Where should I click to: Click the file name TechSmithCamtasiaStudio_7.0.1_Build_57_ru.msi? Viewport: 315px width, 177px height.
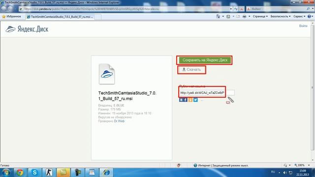point(127,96)
